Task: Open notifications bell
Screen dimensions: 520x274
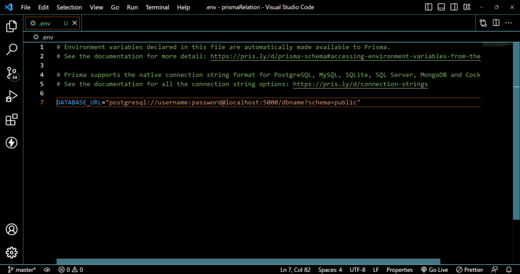Action: 509,270
